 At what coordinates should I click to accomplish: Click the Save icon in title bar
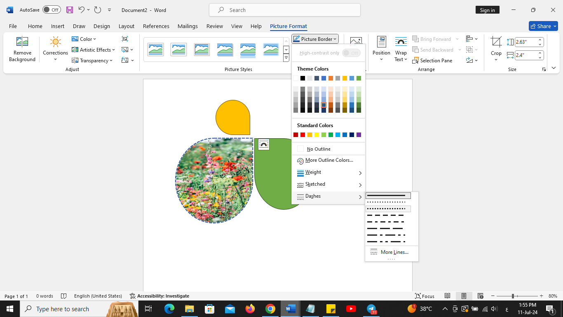[70, 10]
